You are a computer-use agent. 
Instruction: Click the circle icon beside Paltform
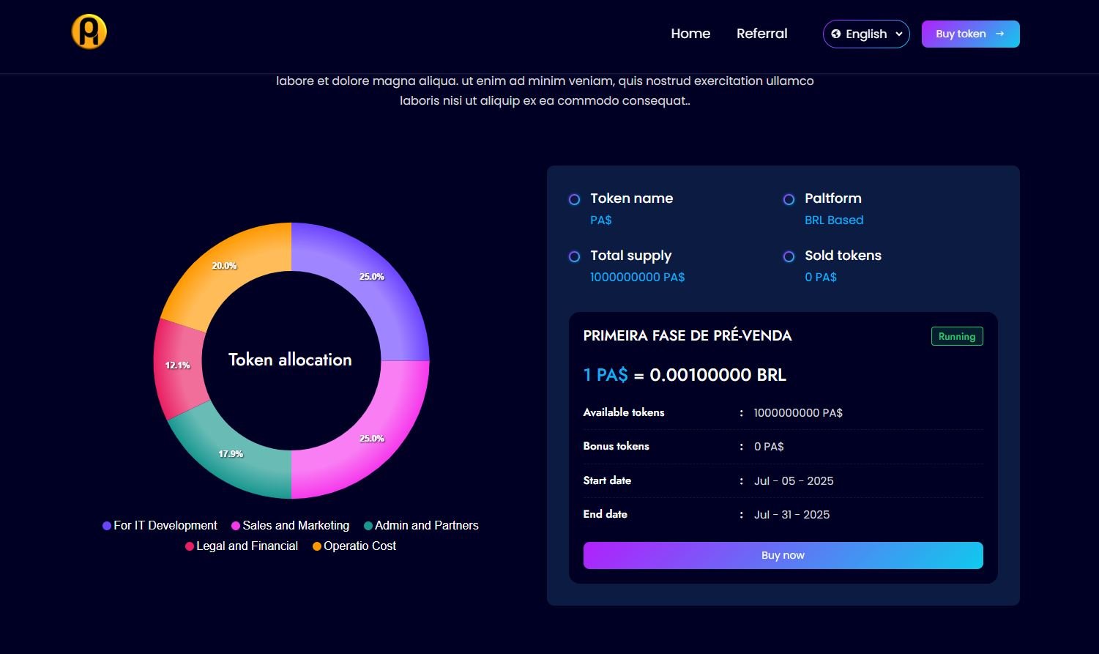789,199
